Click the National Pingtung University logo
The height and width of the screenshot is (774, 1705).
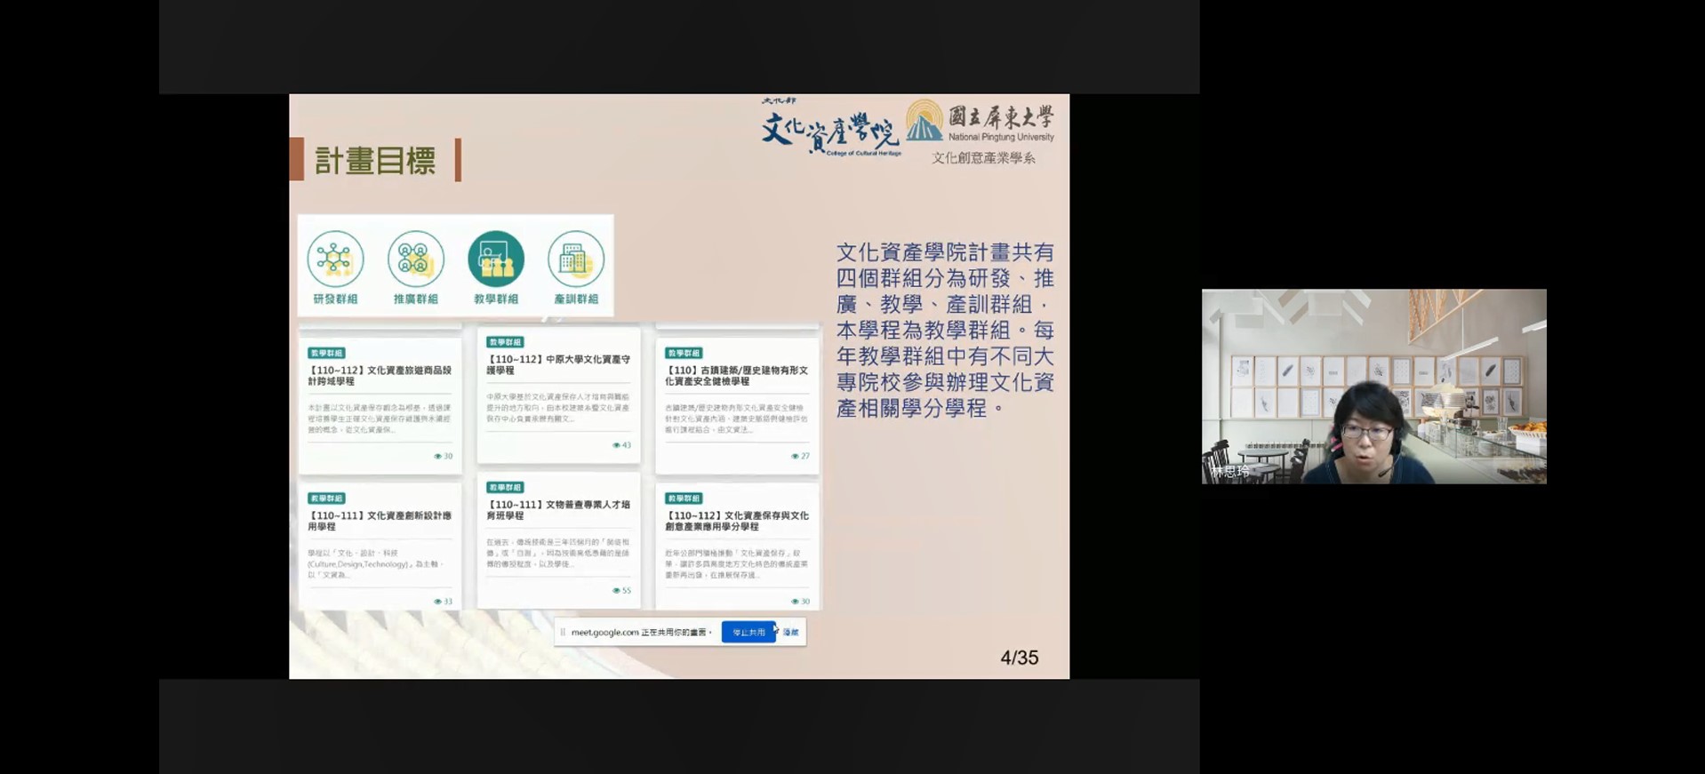coord(981,122)
